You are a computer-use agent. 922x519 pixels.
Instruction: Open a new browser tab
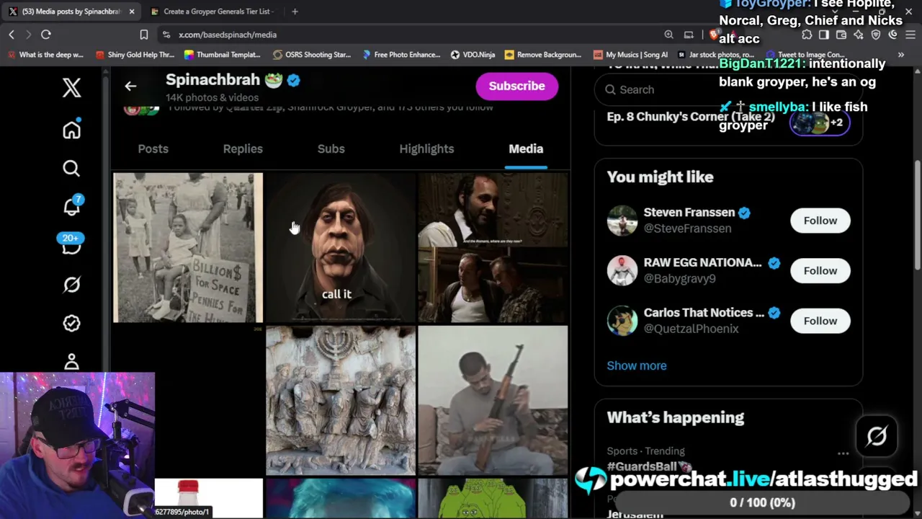pyautogui.click(x=295, y=12)
